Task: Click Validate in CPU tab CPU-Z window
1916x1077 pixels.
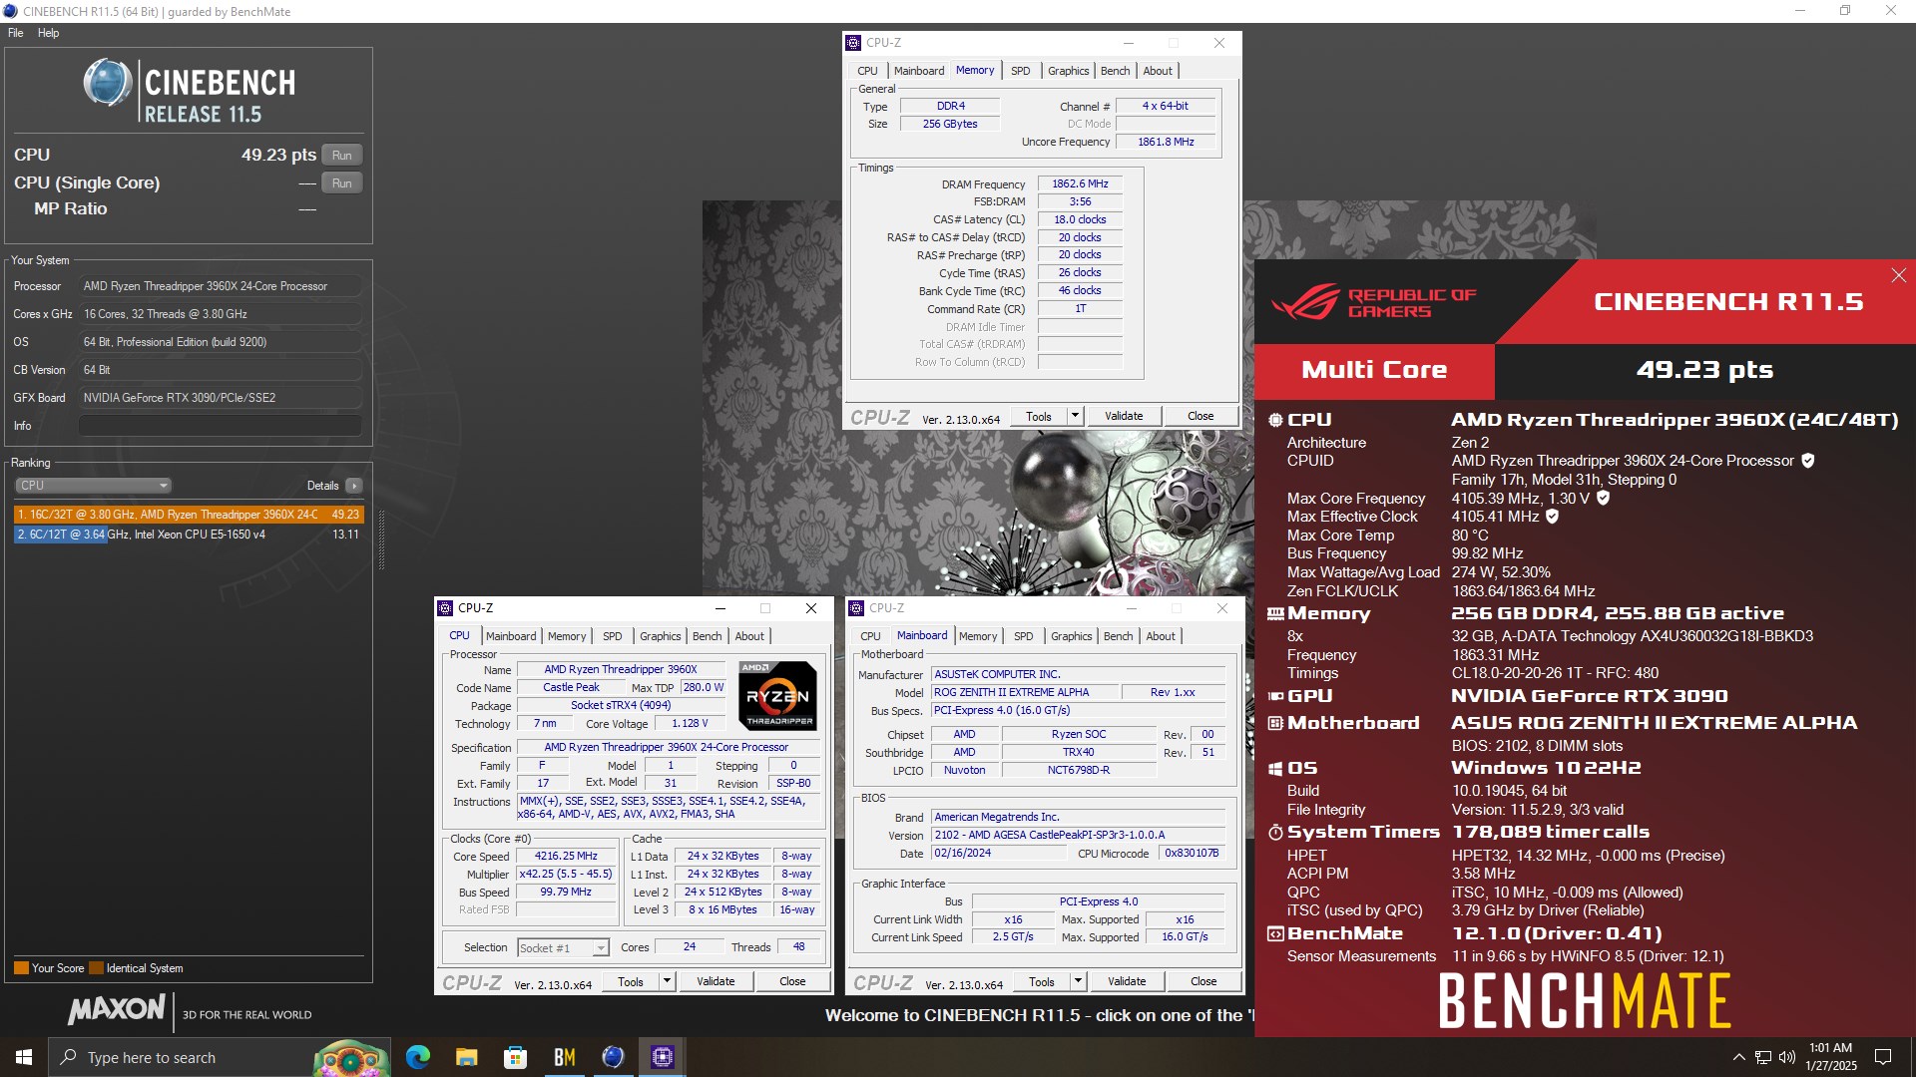Action: [x=716, y=981]
